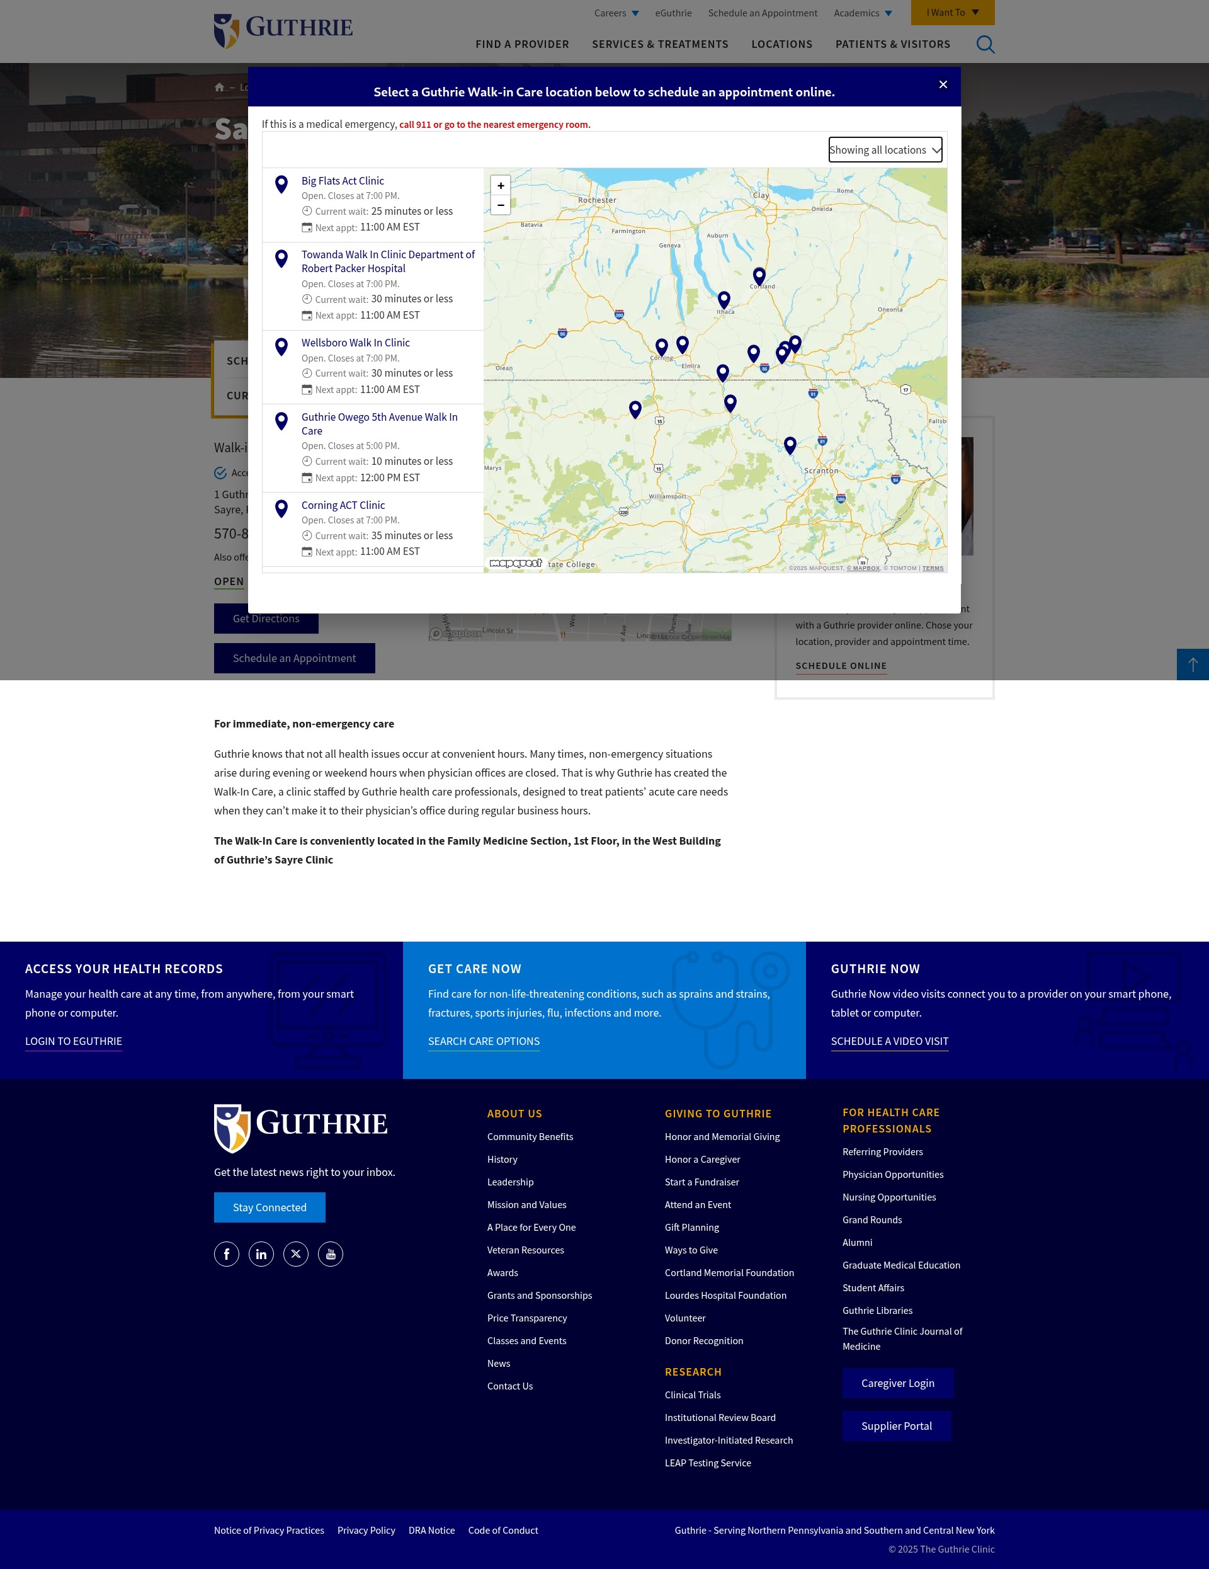Click Schedule Online link
Screen dimensions: 1209x1569
pyautogui.click(x=841, y=666)
